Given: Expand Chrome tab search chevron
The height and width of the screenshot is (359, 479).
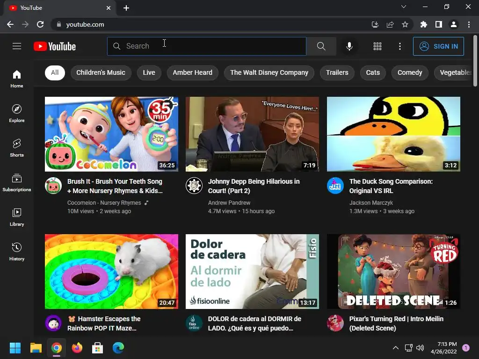Looking at the screenshot, I should [x=404, y=7].
